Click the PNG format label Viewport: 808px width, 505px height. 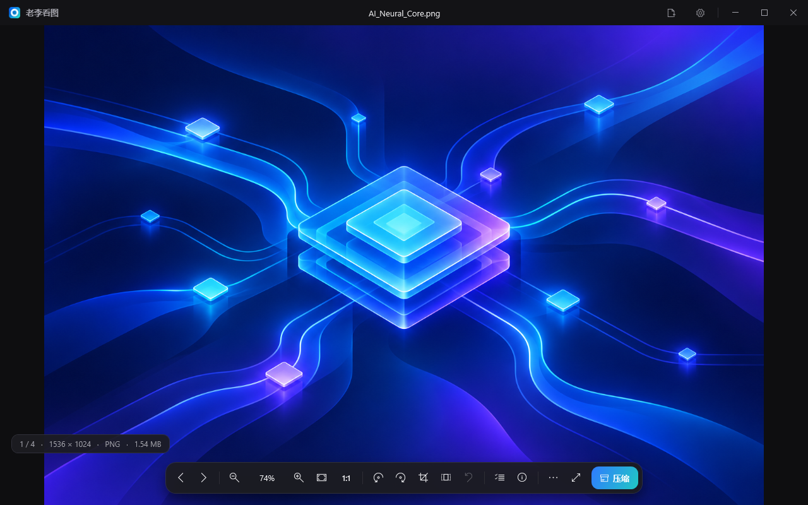pyautogui.click(x=112, y=444)
